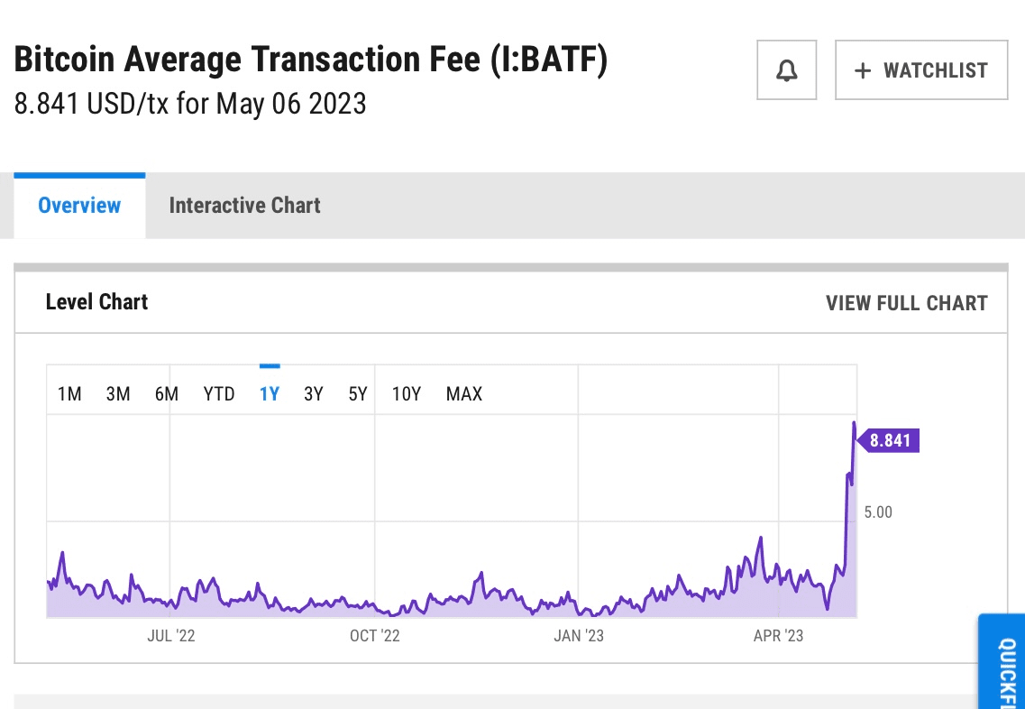The height and width of the screenshot is (709, 1025).
Task: Enable the 10Y chart view
Action: tap(405, 393)
